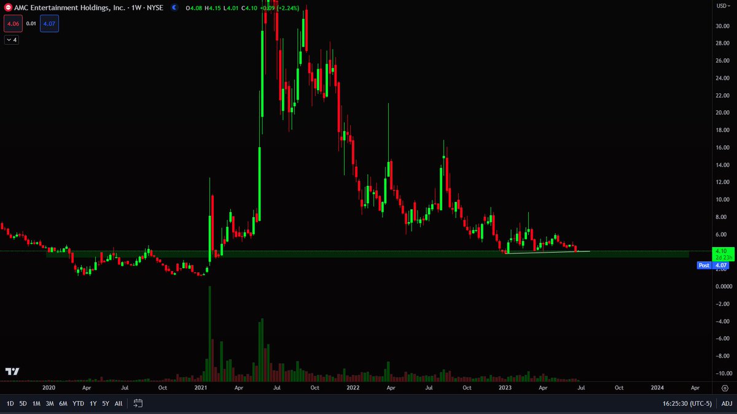Click the 10.00 price scale label
737x414 pixels.
(x=722, y=200)
